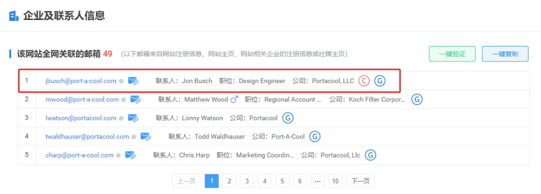Click the red email count 49
The image size is (541, 194).
108,54
